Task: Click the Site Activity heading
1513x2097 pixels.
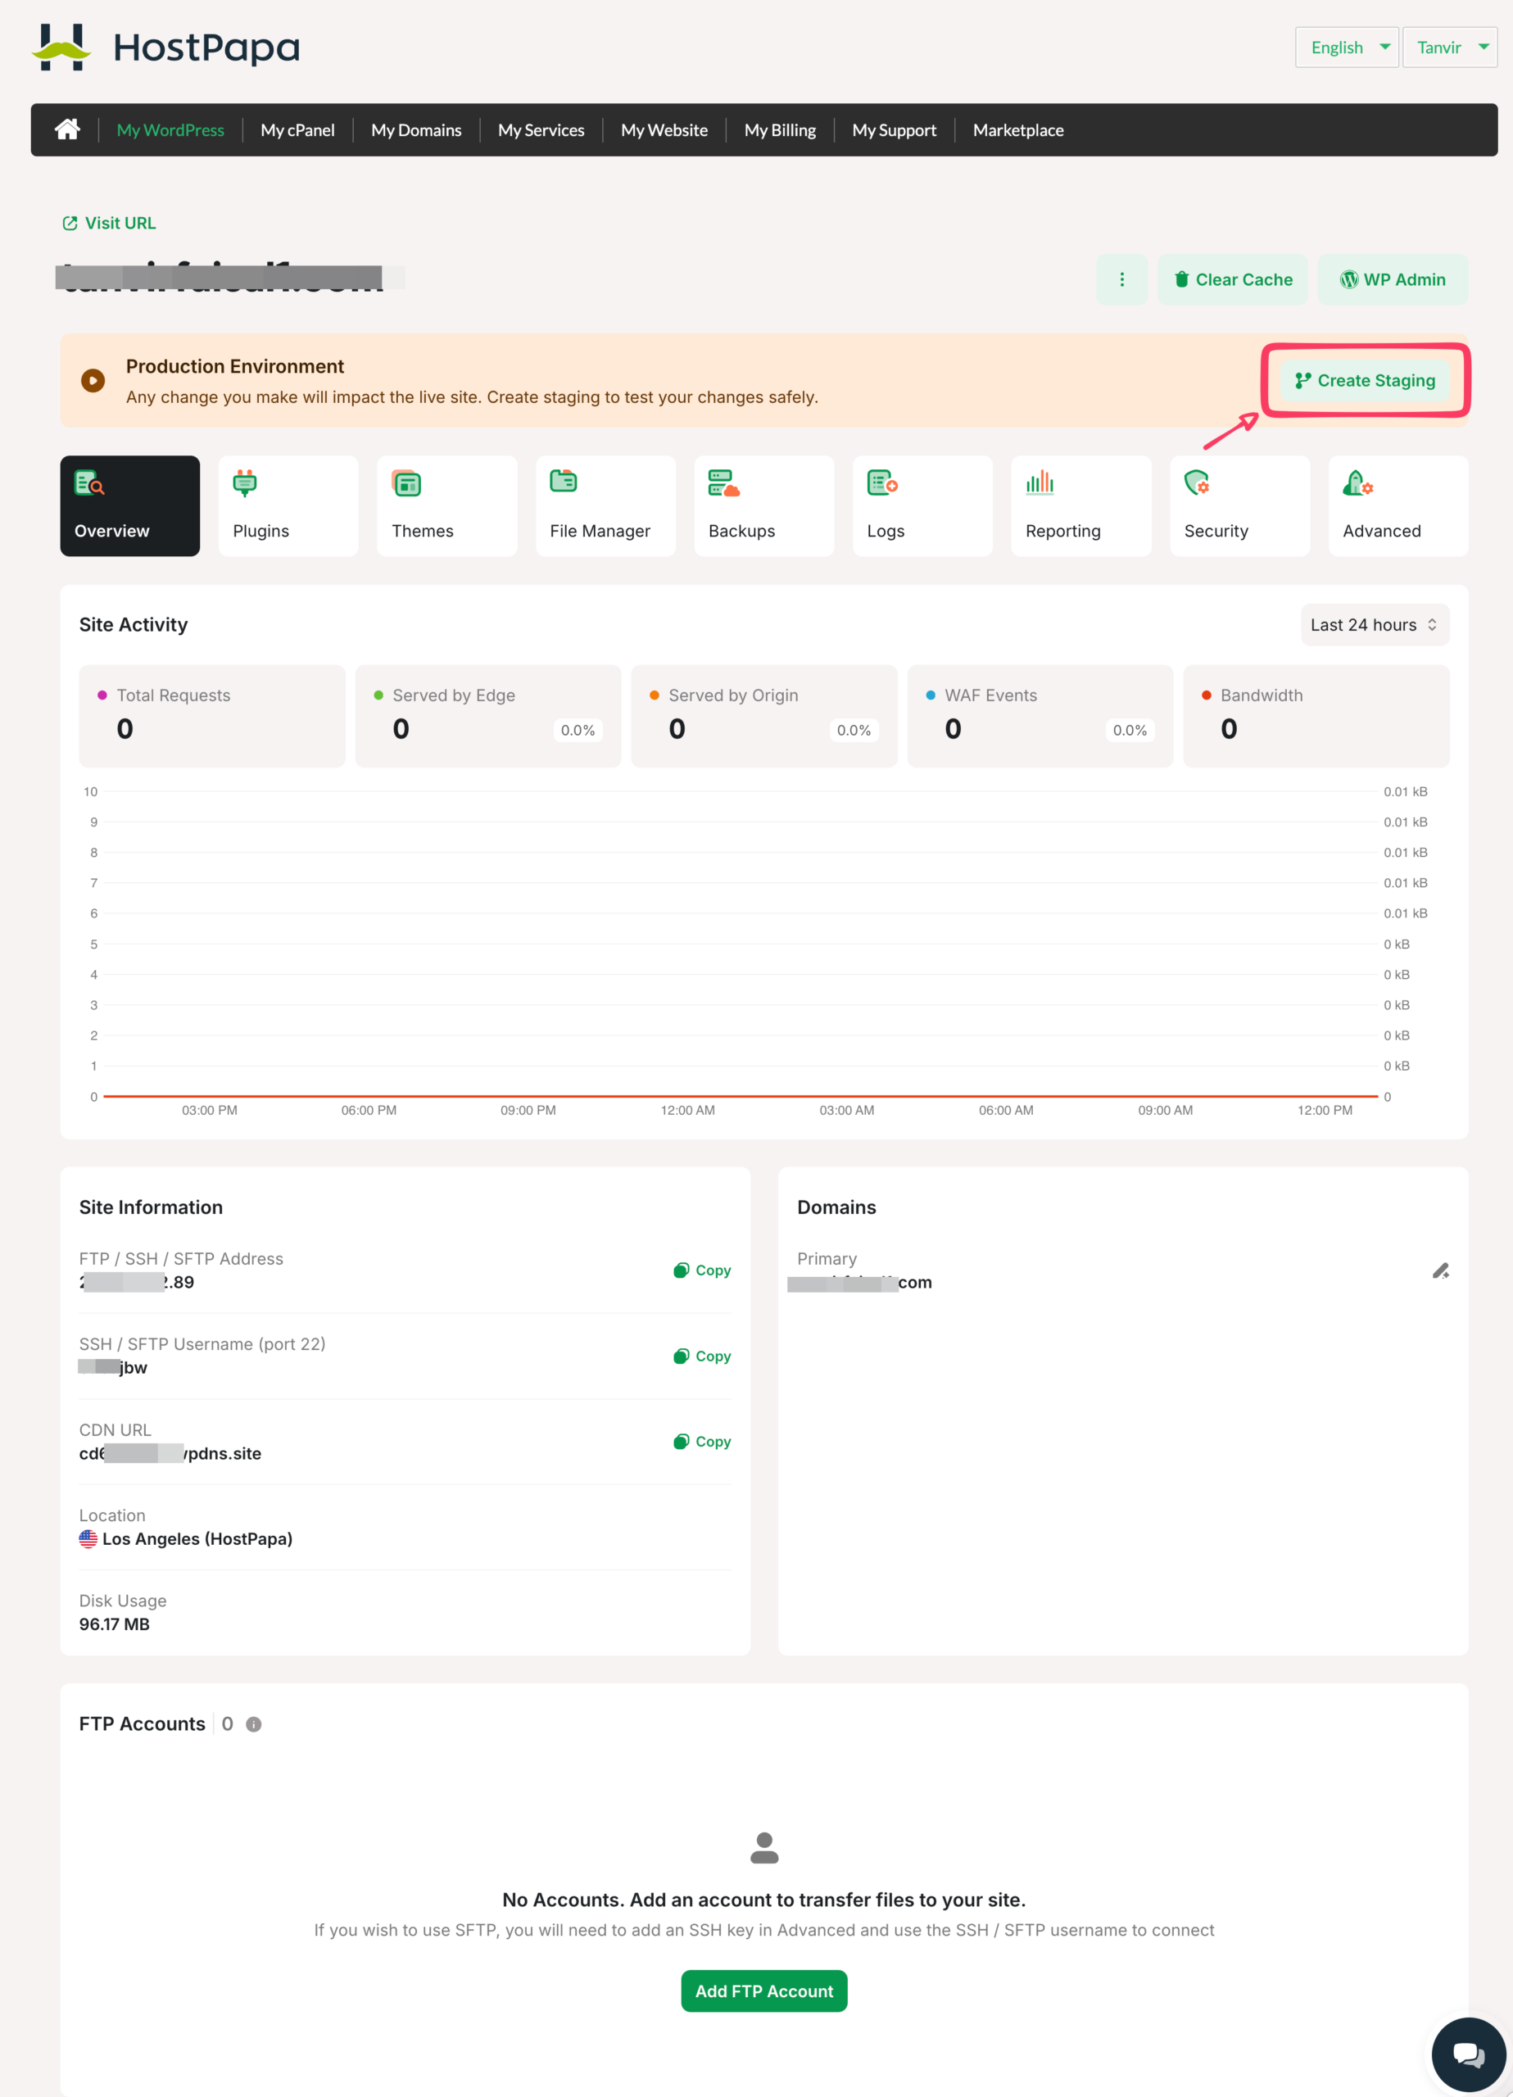Action: coord(134,625)
